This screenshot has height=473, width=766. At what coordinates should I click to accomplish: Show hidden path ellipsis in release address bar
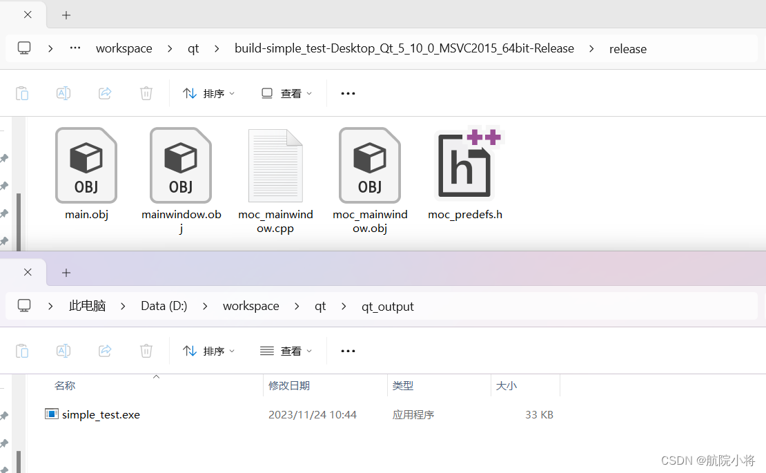tap(75, 48)
